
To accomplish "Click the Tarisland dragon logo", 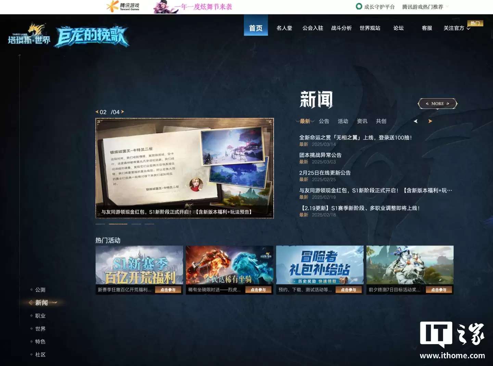I will click(x=29, y=35).
